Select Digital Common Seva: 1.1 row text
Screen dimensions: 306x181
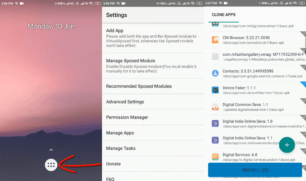[245, 105]
